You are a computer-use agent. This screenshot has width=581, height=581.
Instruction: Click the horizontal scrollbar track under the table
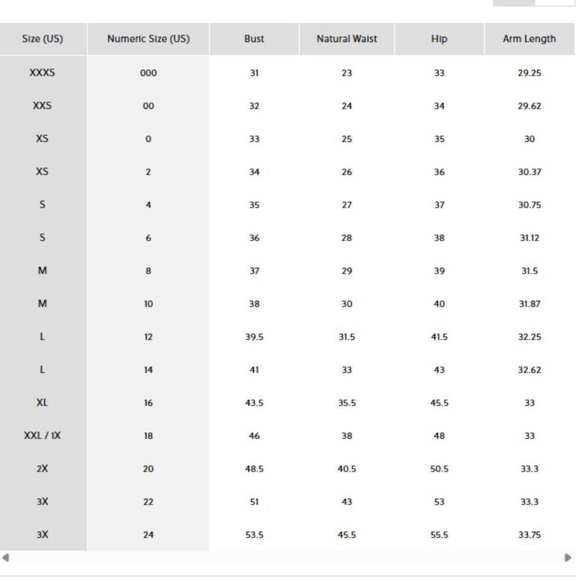(286, 558)
